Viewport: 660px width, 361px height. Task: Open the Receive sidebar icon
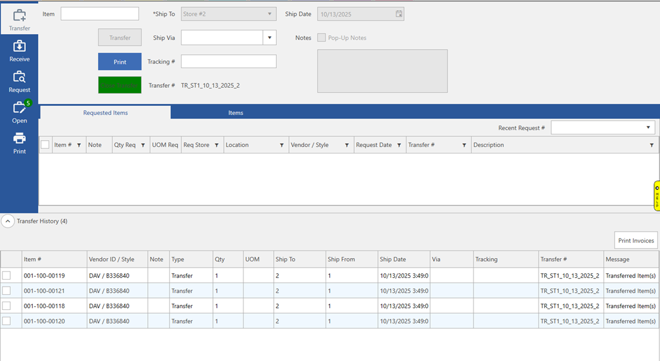pos(20,50)
